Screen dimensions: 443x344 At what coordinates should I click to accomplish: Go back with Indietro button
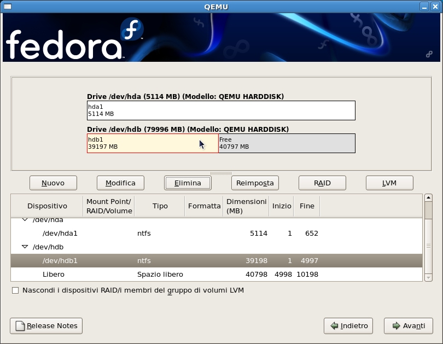[348, 326]
